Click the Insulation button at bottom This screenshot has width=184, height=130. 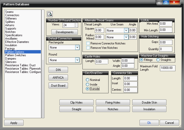(x=149, y=109)
